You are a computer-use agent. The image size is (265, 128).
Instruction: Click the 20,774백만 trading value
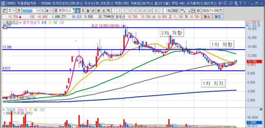click(107, 17)
